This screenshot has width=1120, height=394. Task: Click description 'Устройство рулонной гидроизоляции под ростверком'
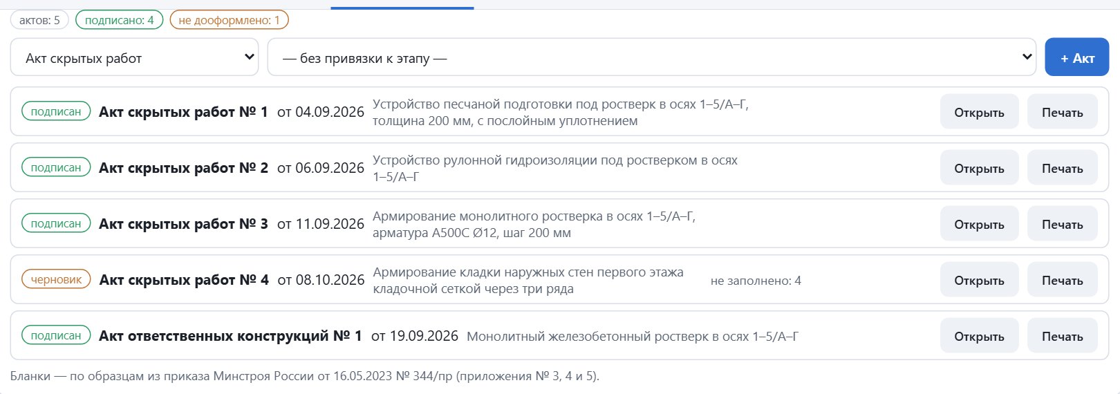point(555,169)
